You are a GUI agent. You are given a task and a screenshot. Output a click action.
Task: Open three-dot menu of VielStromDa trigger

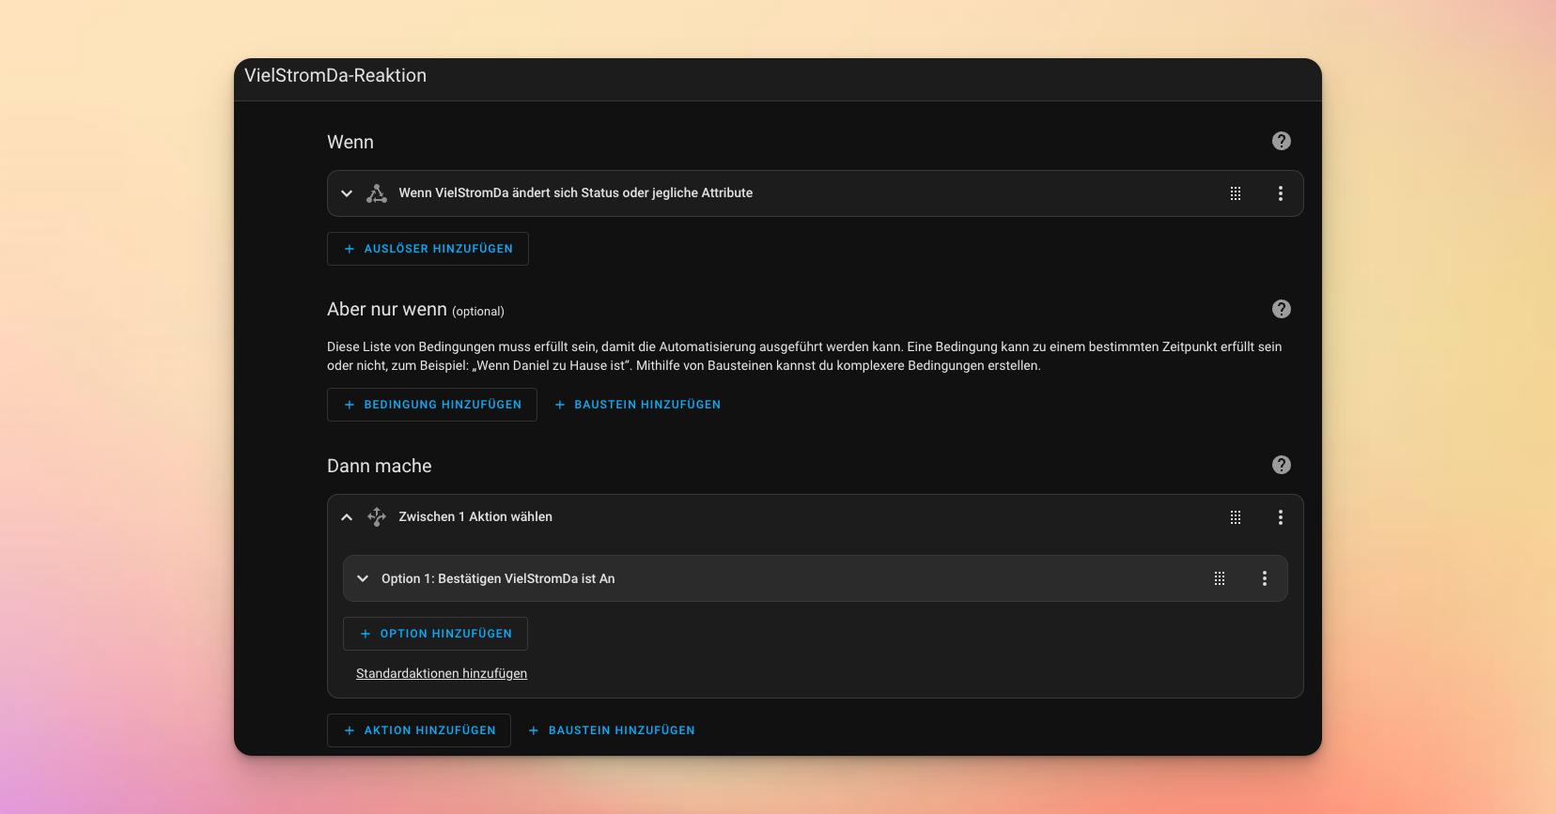pos(1280,193)
